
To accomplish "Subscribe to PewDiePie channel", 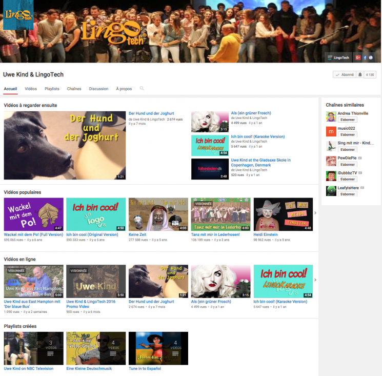I will (348, 165).
